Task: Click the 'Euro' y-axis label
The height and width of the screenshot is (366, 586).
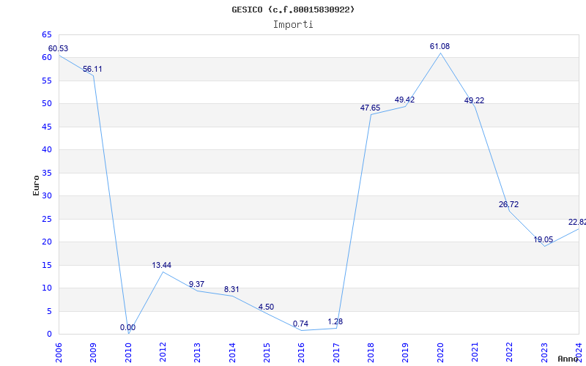Action: (x=36, y=186)
